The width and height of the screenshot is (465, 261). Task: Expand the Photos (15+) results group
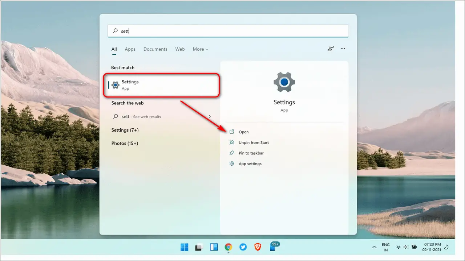tap(125, 144)
